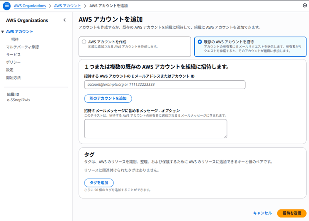The width and height of the screenshot is (309, 221).
Task: Go to ポリシー in sidebar
Action: pos(13,62)
